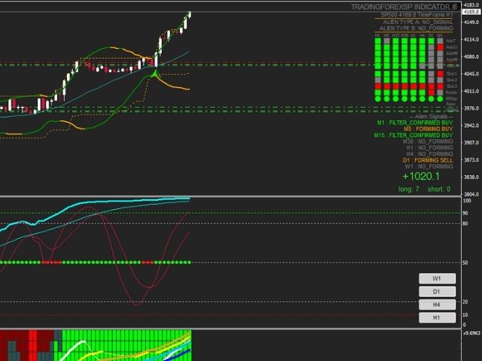Click the 4149.0 price axis label
This screenshot has height=361, width=482.
tap(471, 23)
